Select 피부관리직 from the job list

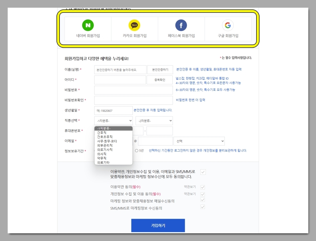click(114, 145)
